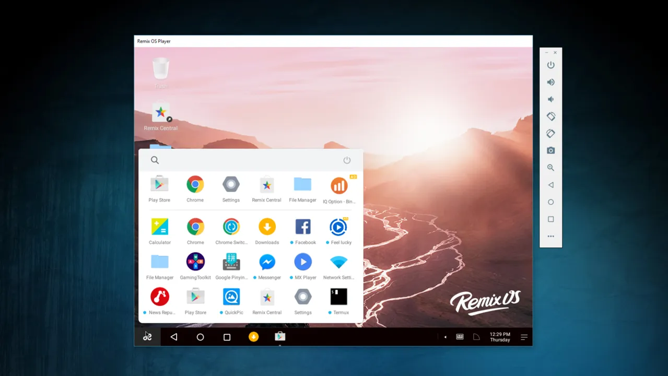This screenshot has width=668, height=376.
Task: Open the keyboard icon in the tray
Action: point(460,337)
